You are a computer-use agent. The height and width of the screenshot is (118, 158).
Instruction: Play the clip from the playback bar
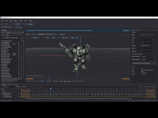tap(33, 81)
